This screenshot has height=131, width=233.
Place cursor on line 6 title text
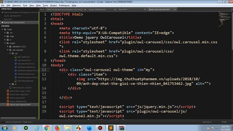99,37
